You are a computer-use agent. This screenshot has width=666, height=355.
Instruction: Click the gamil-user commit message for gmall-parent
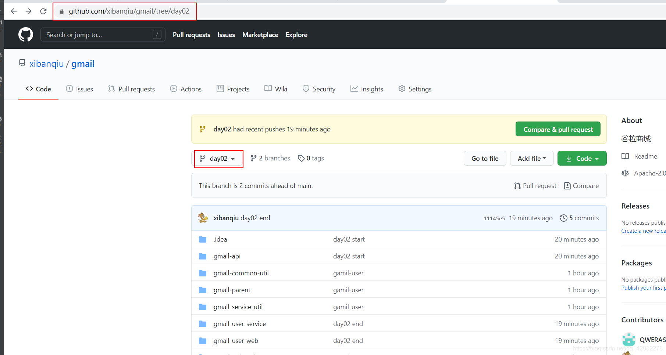[x=348, y=290]
